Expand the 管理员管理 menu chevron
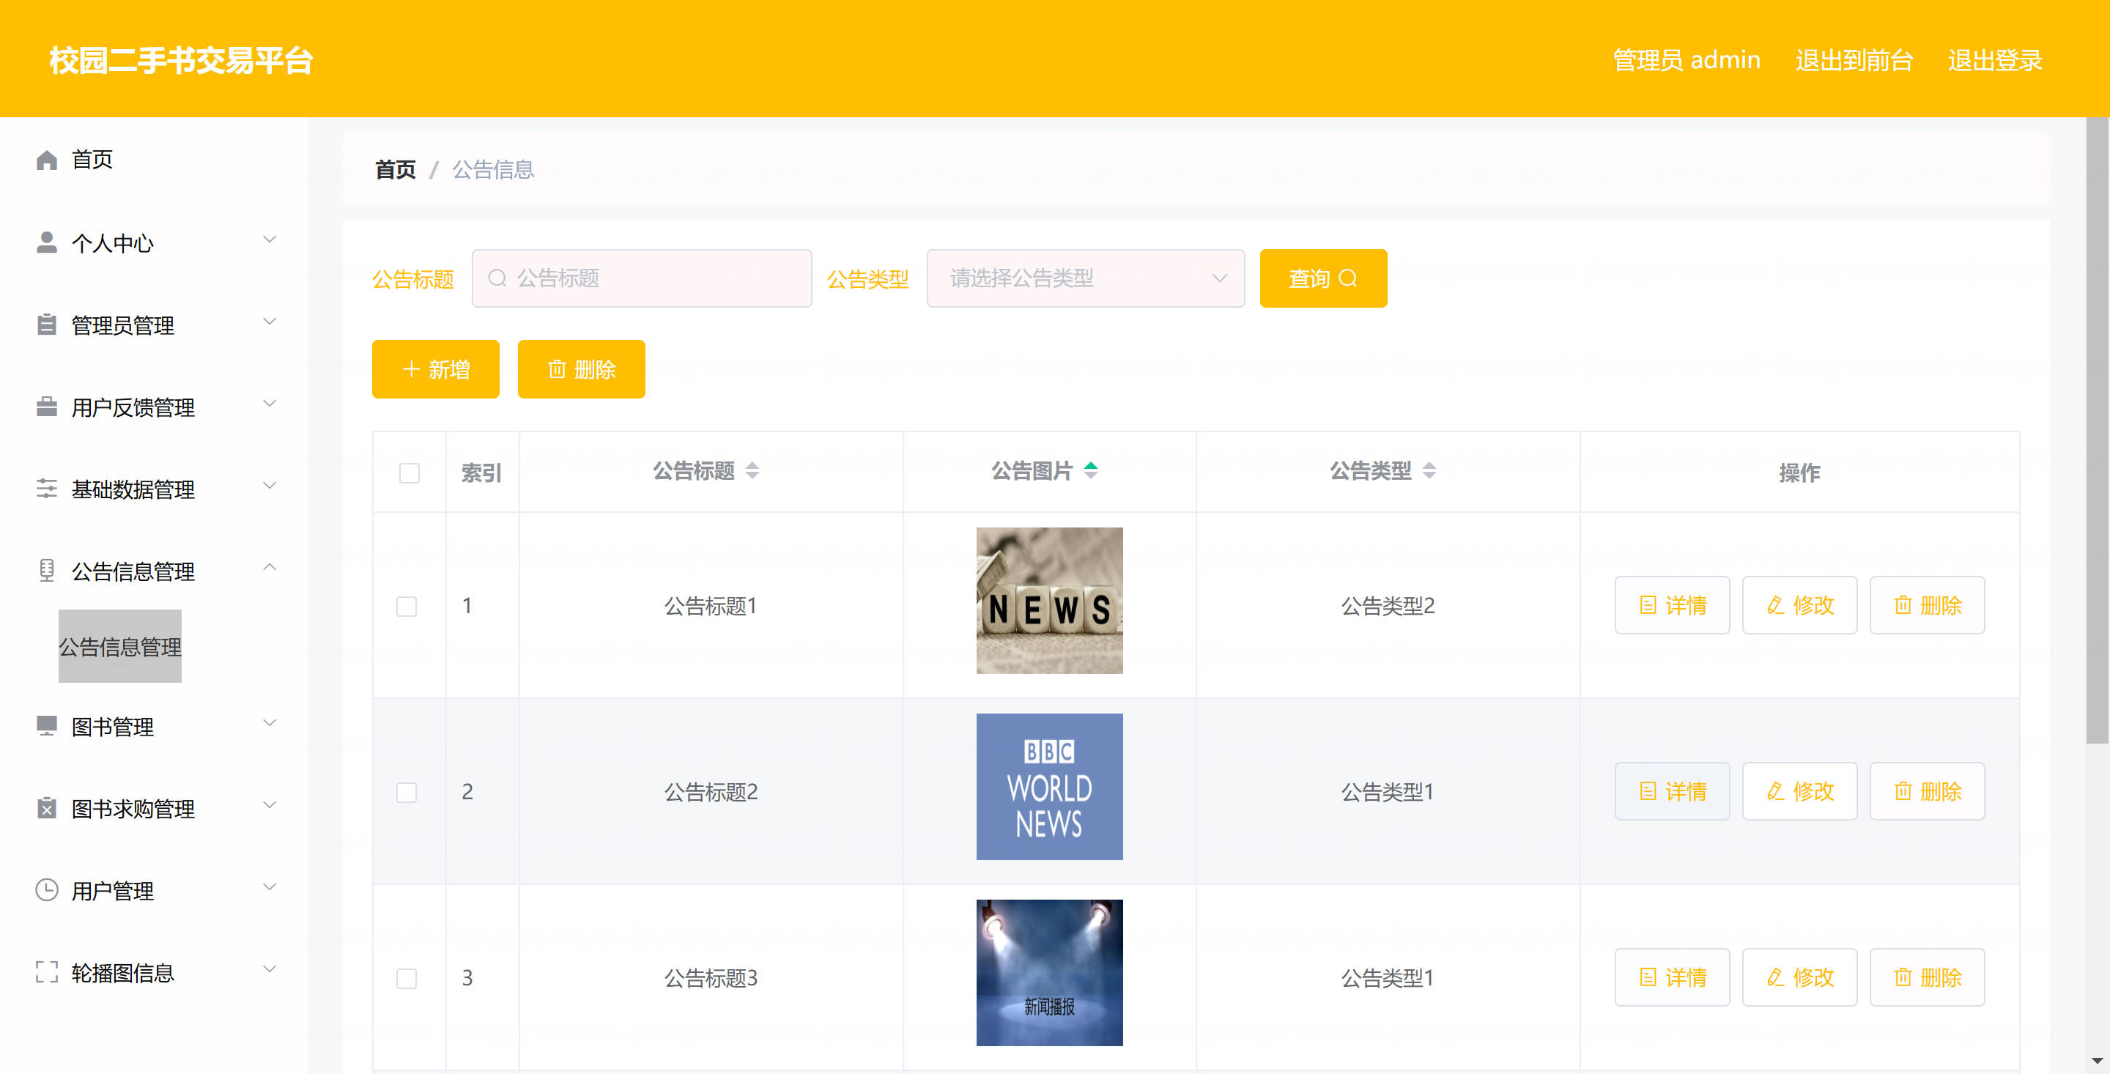This screenshot has height=1074, width=2110. point(269,322)
